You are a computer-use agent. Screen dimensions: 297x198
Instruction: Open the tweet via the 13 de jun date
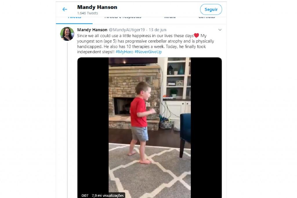click(157, 30)
